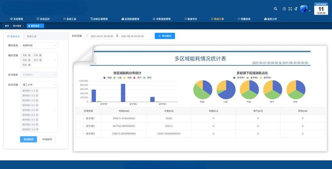Image resolution: width=332 pixels, height=169 pixels.
Task: Toggle 水能 series in bar chart legend
Action: pos(117,77)
